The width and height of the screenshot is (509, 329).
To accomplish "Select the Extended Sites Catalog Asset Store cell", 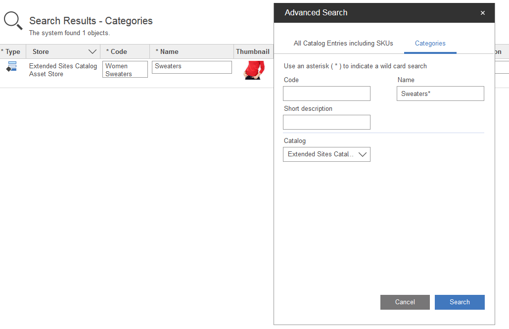I will [x=63, y=70].
